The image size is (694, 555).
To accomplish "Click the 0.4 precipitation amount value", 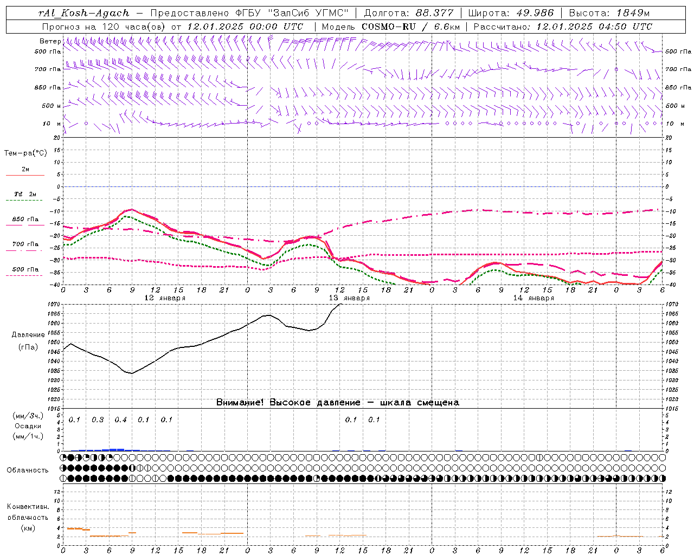I will tap(120, 420).
